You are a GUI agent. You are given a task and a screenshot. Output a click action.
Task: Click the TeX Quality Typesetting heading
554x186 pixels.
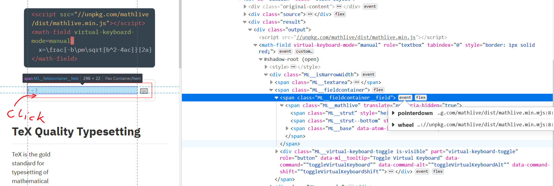click(76, 132)
